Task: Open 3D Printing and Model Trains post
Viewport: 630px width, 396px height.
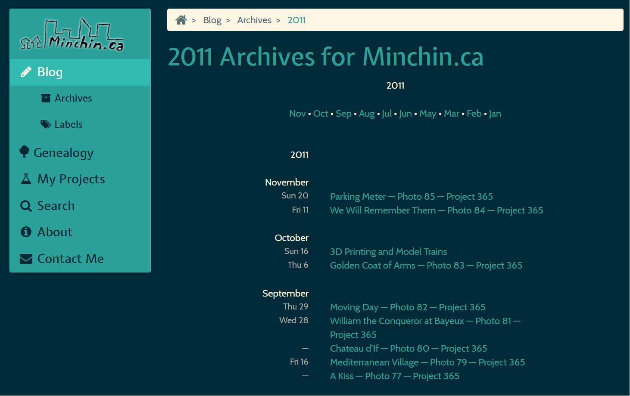Action: [x=388, y=252]
